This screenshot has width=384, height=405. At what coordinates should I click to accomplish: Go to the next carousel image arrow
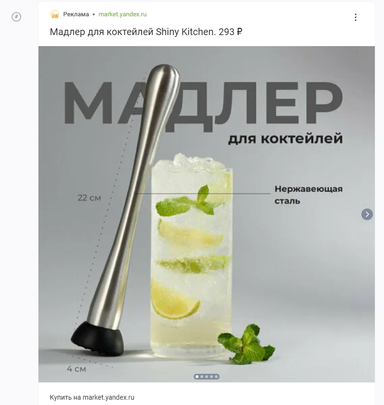367,214
